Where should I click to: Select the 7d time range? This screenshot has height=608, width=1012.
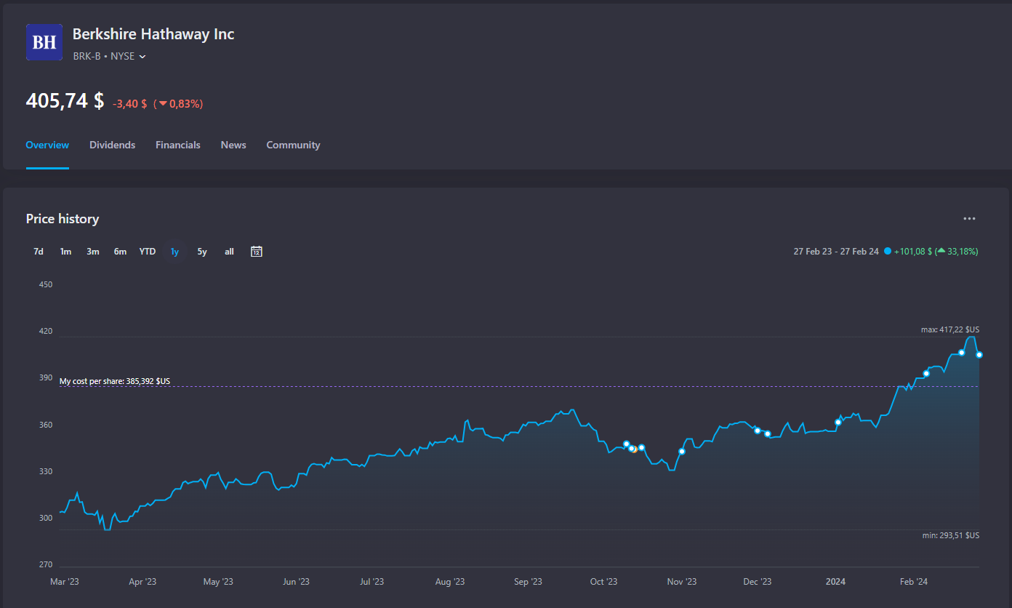(x=39, y=252)
